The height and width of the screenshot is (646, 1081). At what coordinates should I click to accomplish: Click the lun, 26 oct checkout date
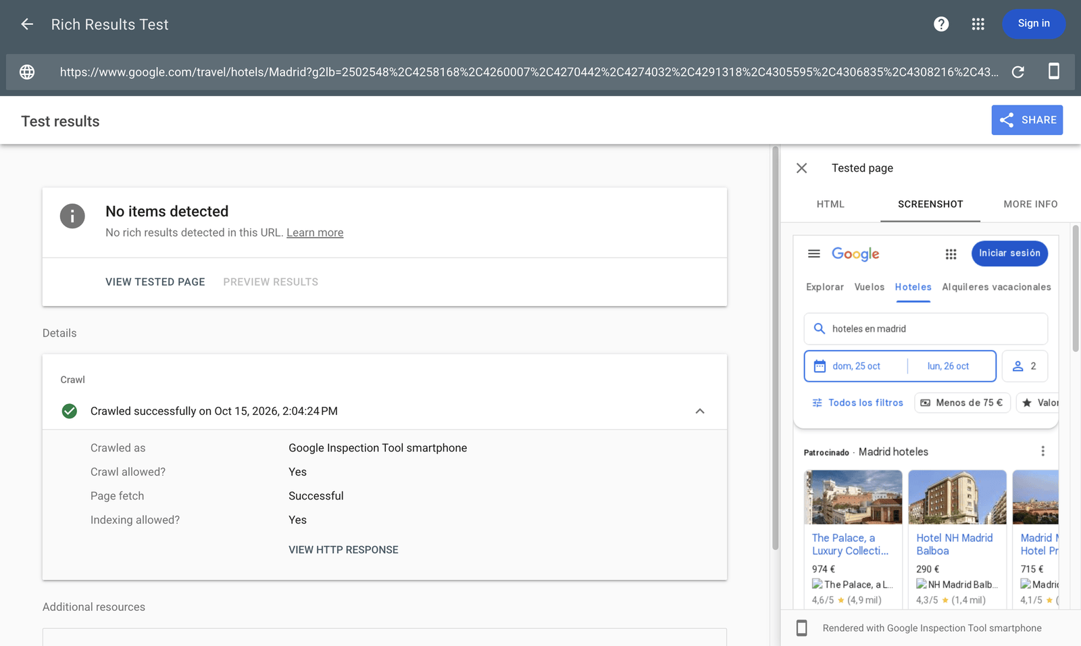click(x=948, y=366)
